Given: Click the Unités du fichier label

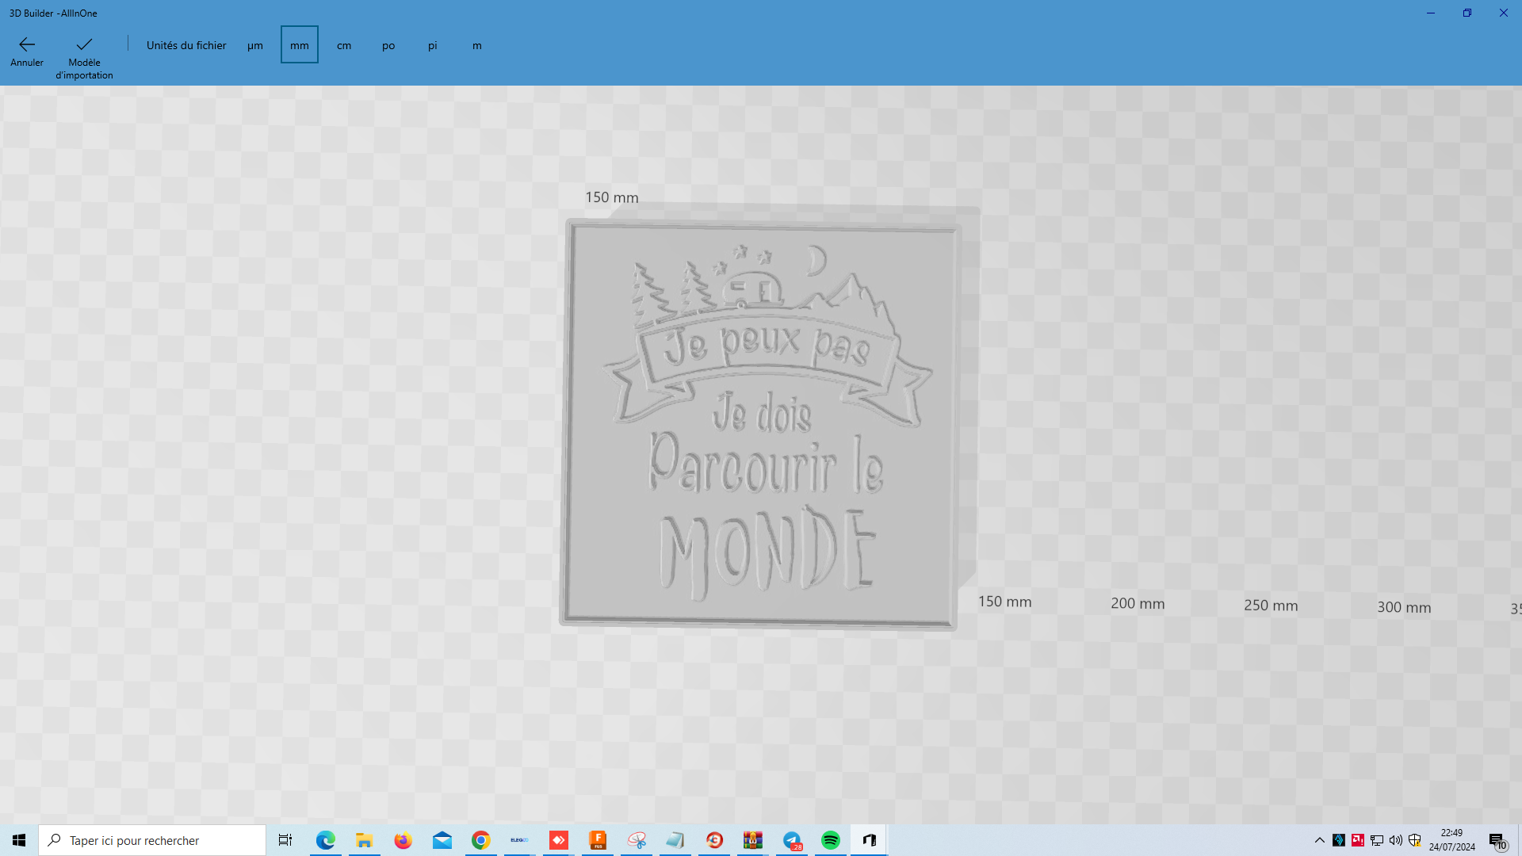Looking at the screenshot, I should click(186, 45).
